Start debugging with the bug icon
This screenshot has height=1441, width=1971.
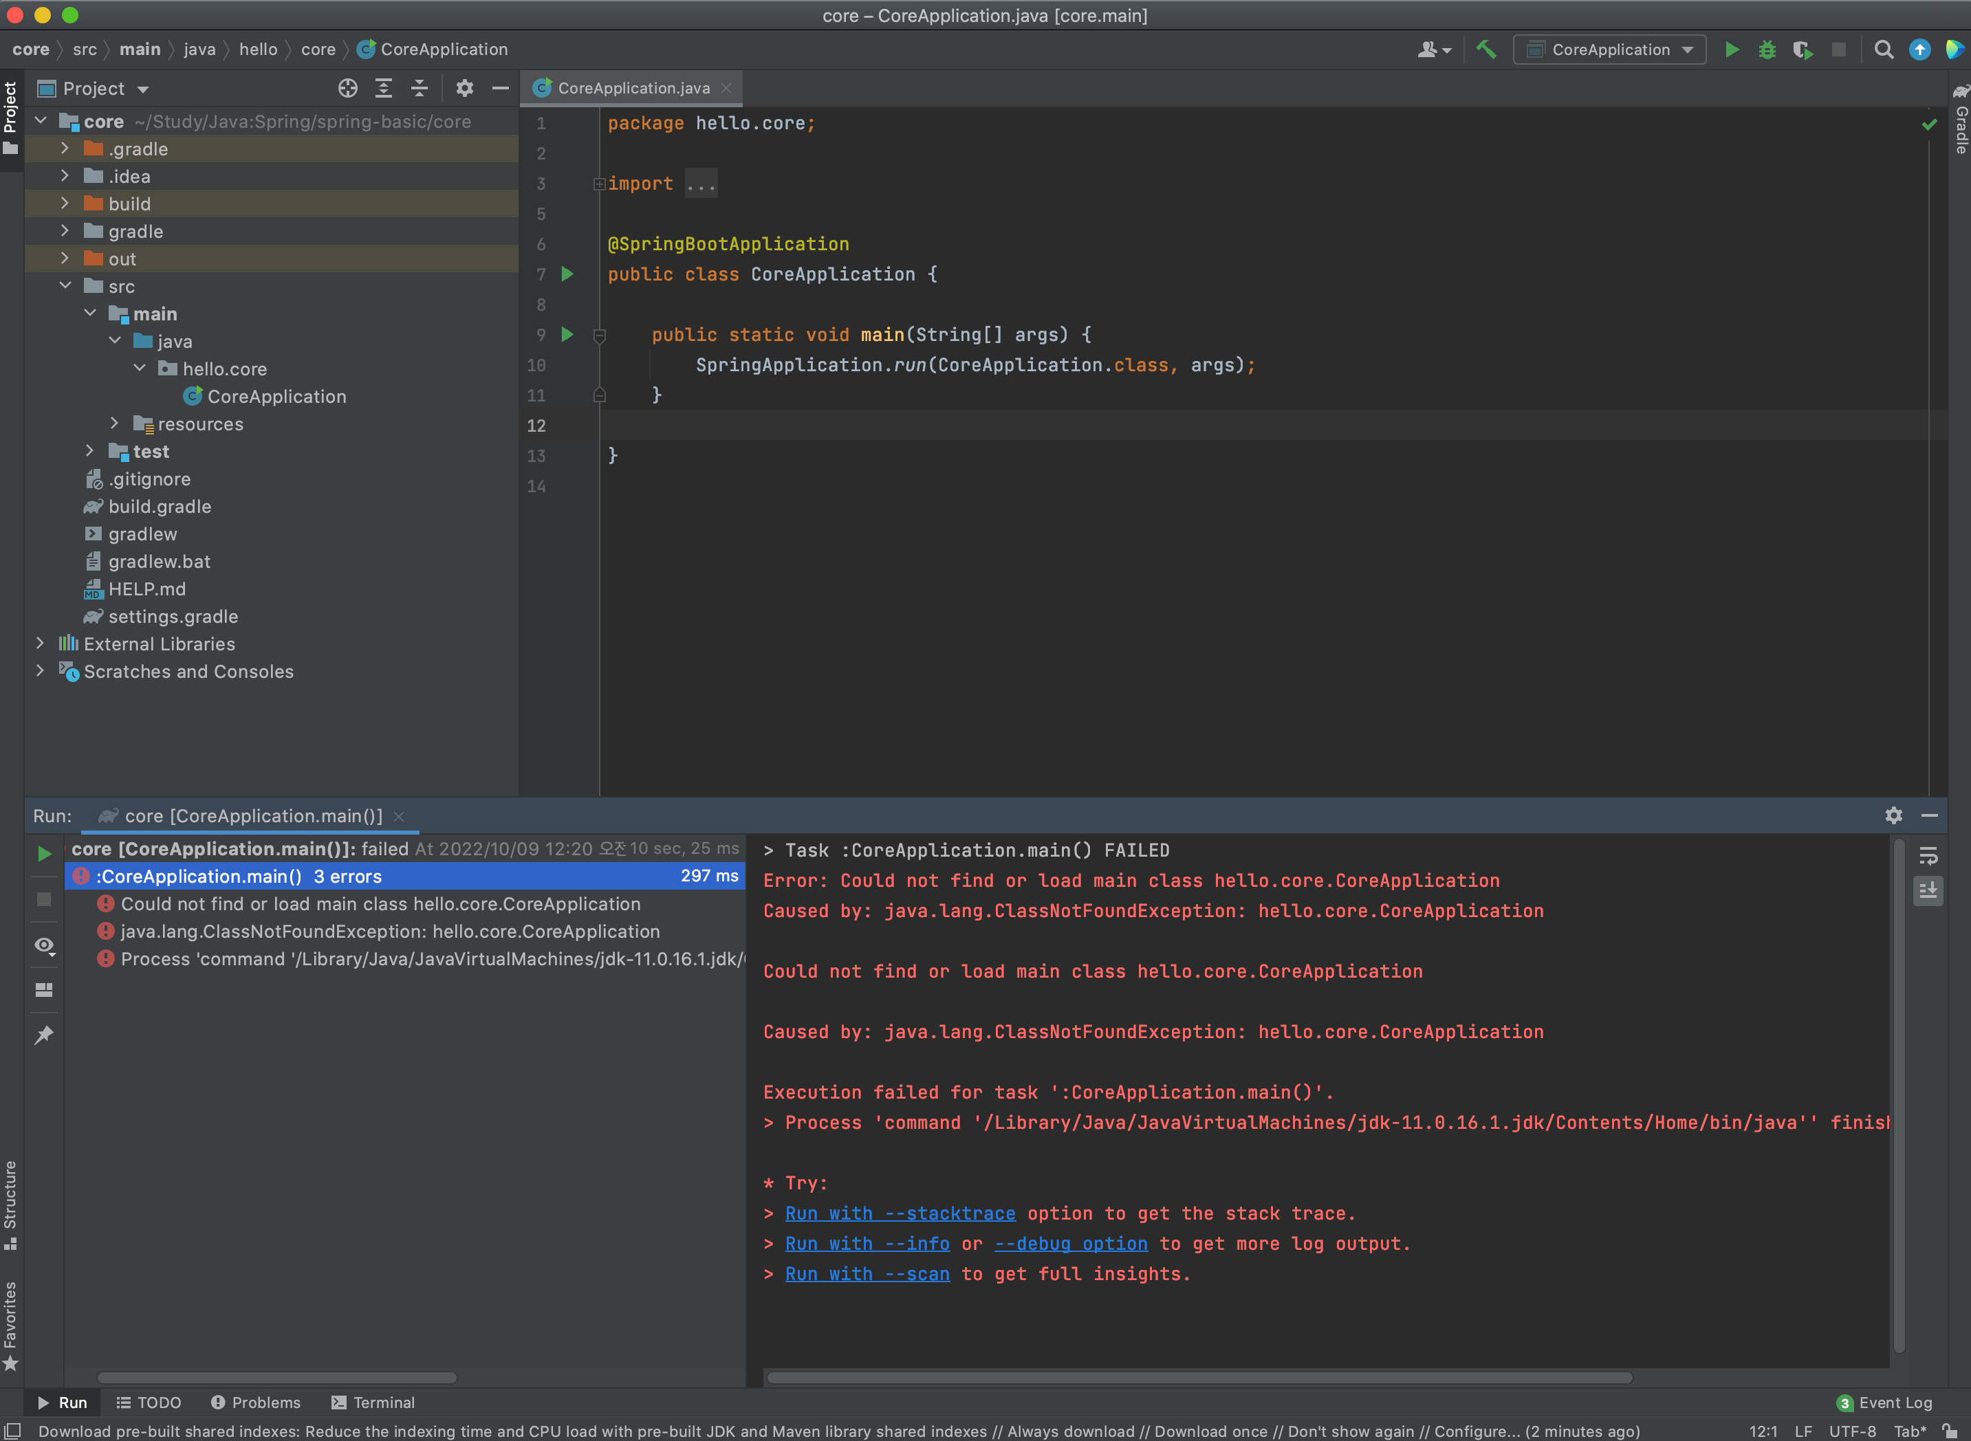pyautogui.click(x=1767, y=49)
